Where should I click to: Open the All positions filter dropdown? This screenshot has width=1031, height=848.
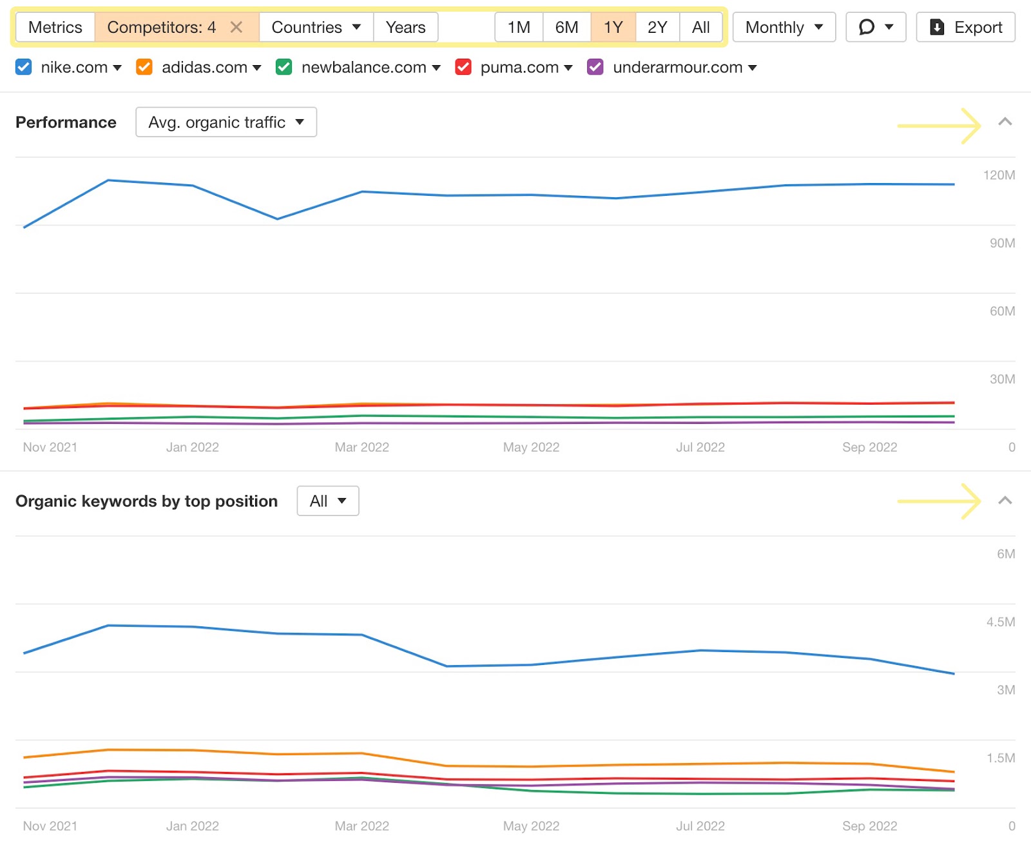(x=327, y=500)
